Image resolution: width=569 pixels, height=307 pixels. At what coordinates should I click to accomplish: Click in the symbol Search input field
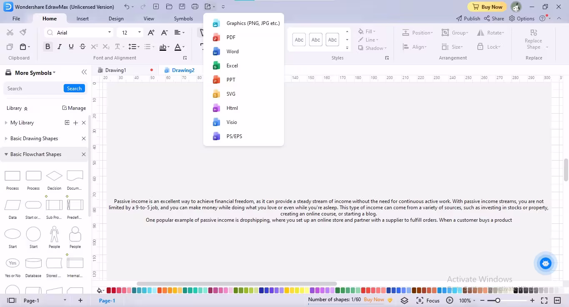[33, 89]
